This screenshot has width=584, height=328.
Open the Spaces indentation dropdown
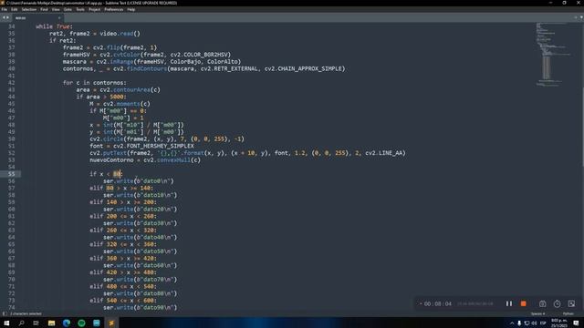coord(537,313)
